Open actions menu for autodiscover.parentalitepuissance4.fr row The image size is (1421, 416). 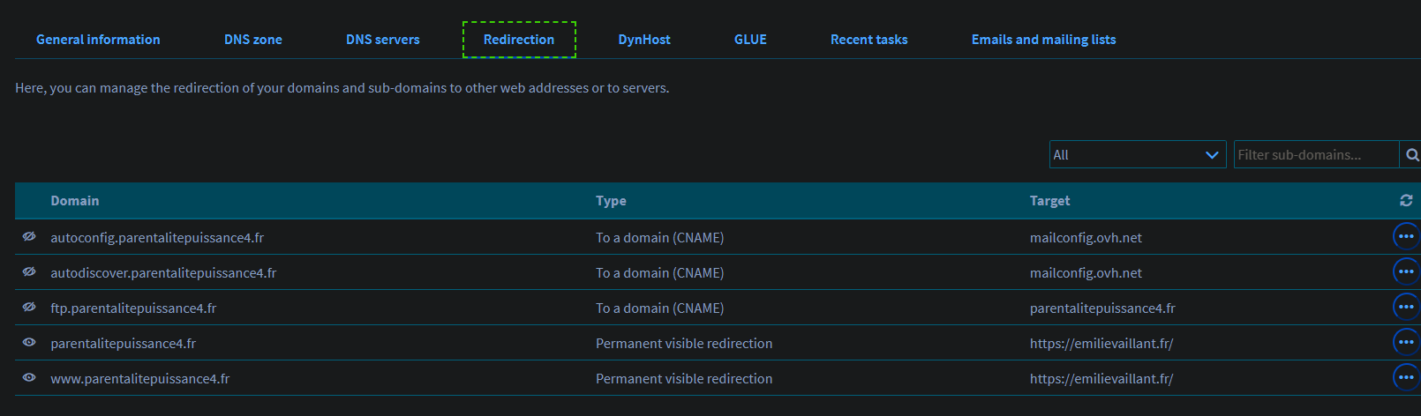tap(1405, 272)
